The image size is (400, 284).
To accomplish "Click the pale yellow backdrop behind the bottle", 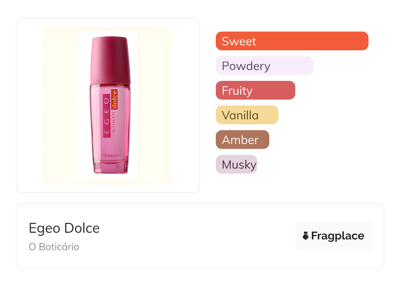I will coord(61,105).
